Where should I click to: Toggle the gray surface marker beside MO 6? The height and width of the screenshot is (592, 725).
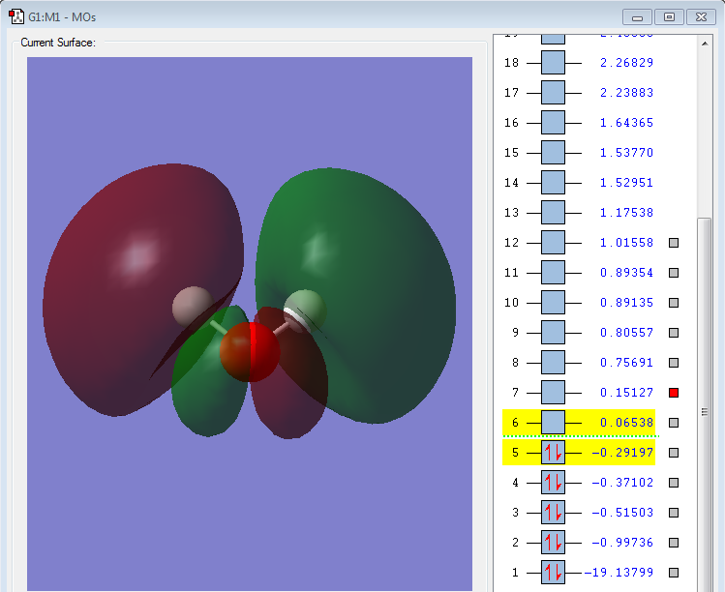pyautogui.click(x=675, y=423)
